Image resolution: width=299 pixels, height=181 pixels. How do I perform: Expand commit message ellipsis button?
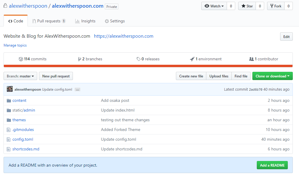pyautogui.click(x=77, y=89)
